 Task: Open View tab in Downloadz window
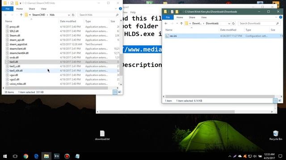click(204, 17)
